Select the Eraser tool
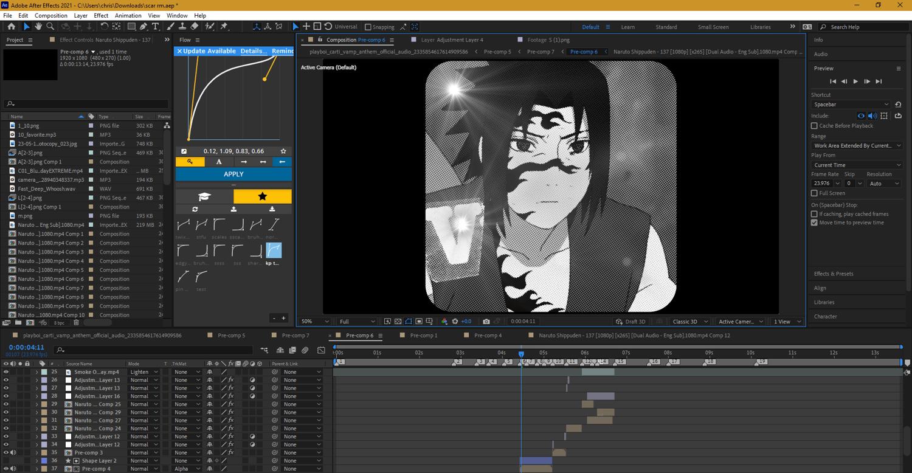The width and height of the screenshot is (912, 473). [x=194, y=27]
